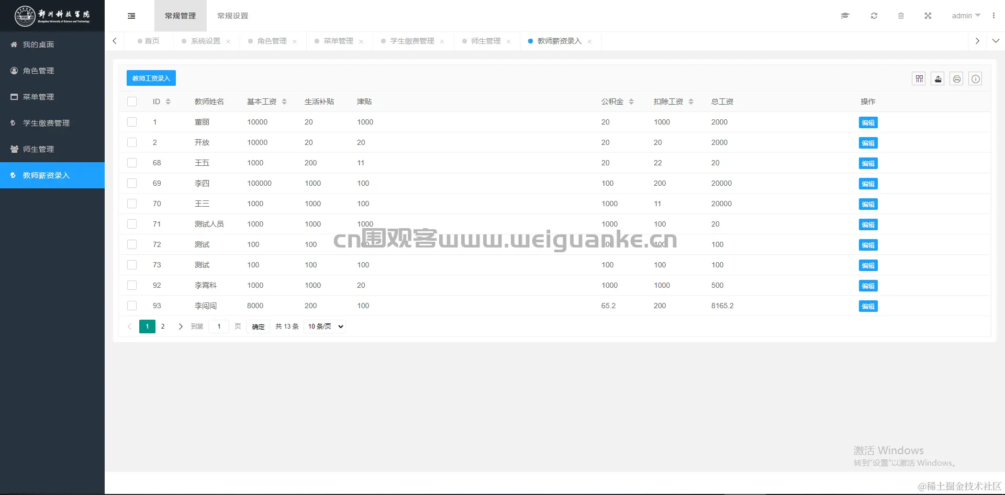Click 编辑 for the 董丽 row
The height and width of the screenshot is (495, 1005).
click(868, 122)
